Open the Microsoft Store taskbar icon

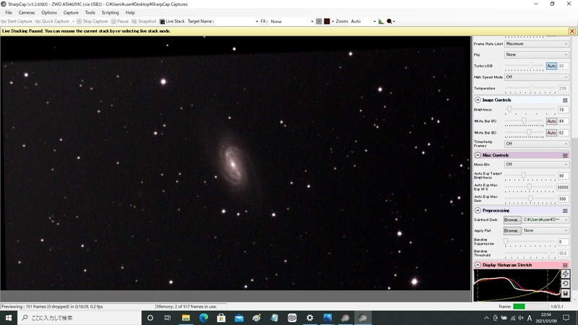[x=221, y=318]
